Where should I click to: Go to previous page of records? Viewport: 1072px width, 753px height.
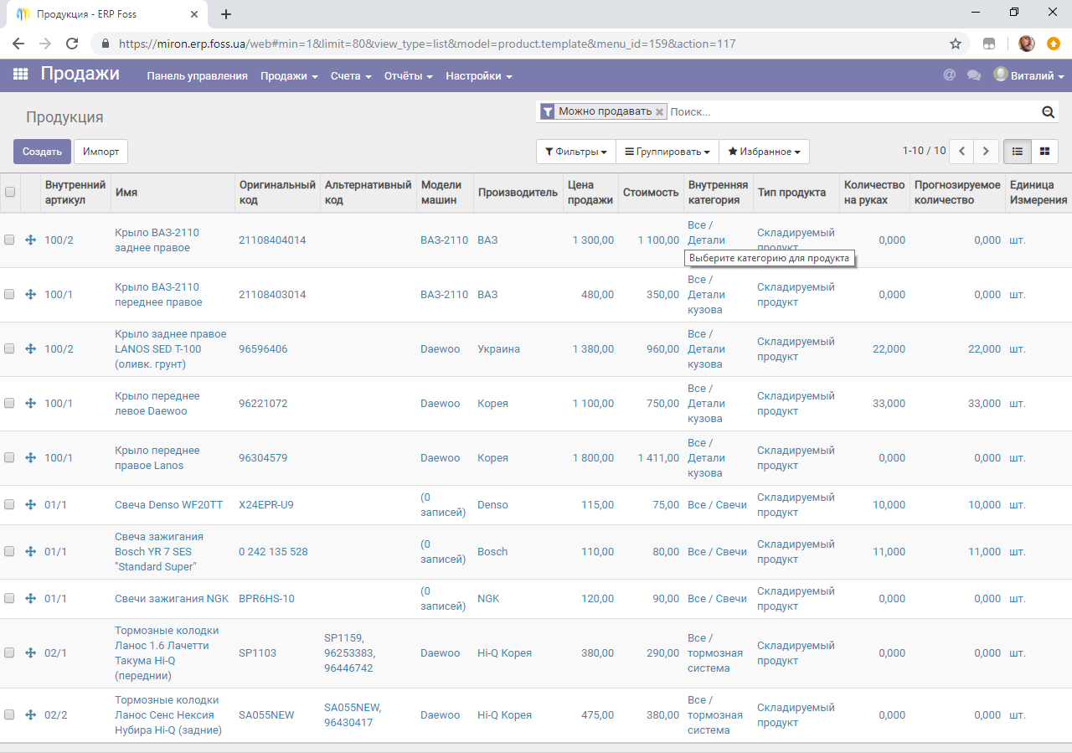point(961,152)
